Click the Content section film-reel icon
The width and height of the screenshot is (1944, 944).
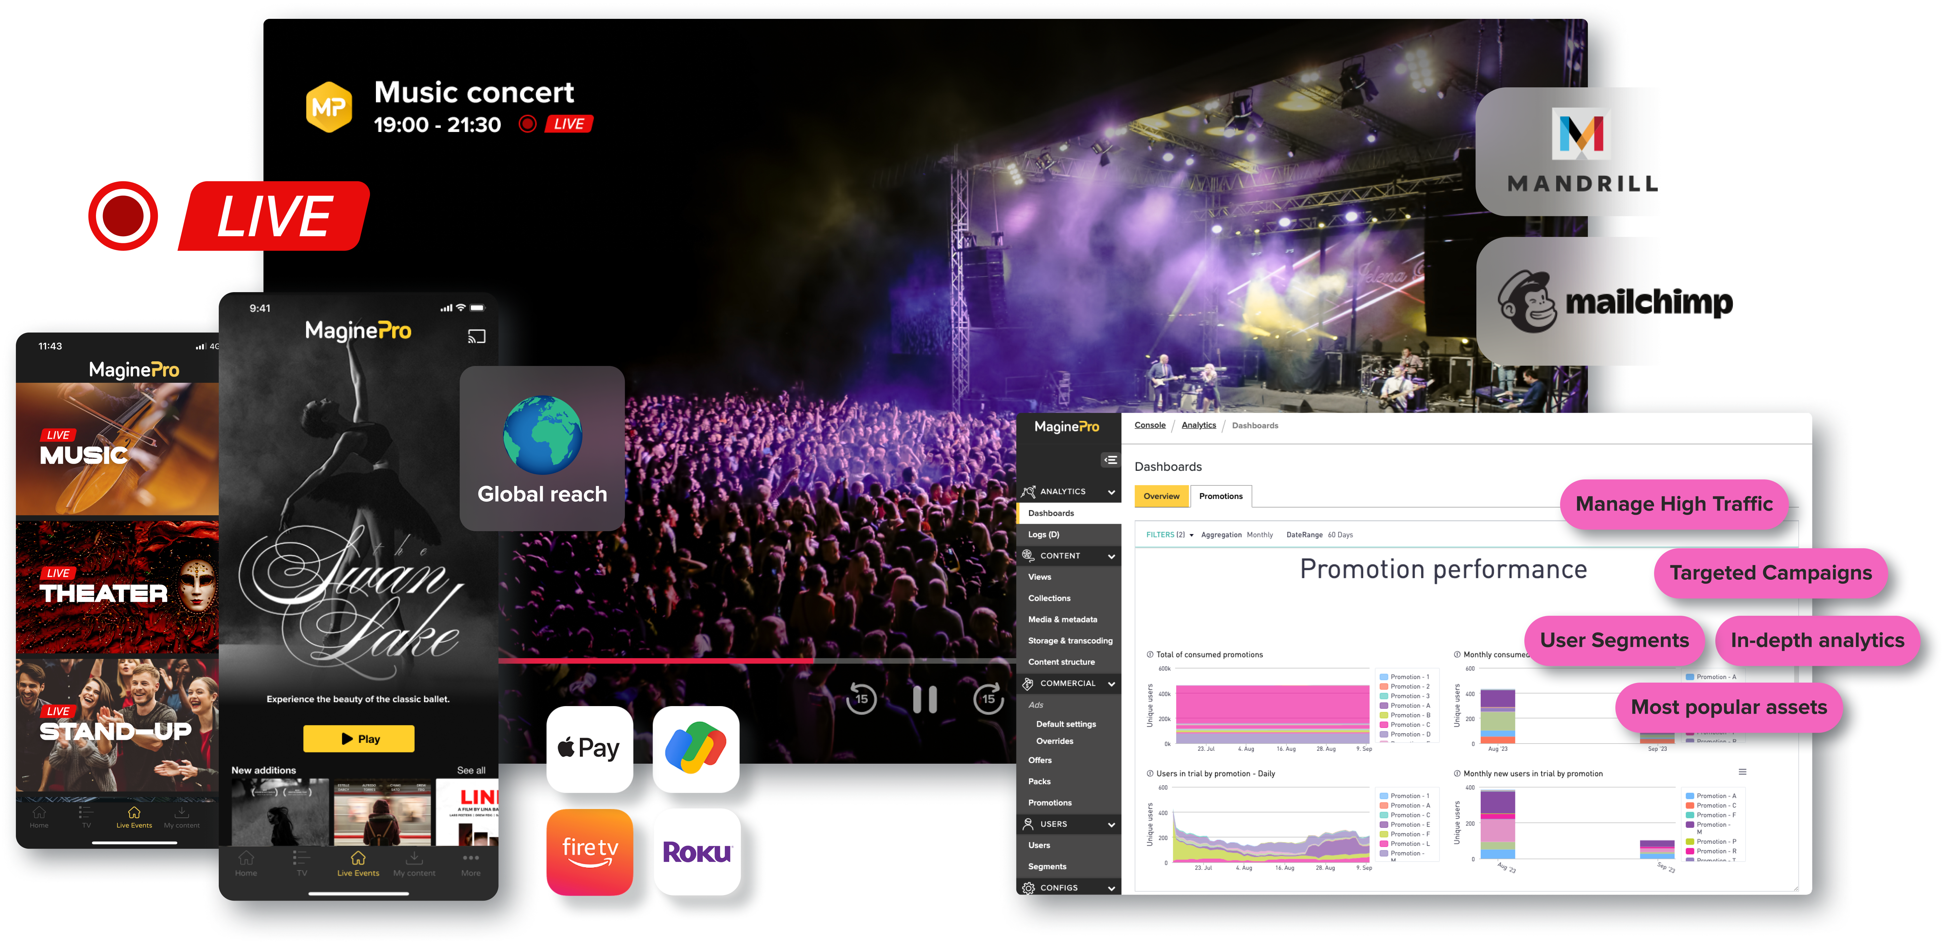pos(1028,556)
